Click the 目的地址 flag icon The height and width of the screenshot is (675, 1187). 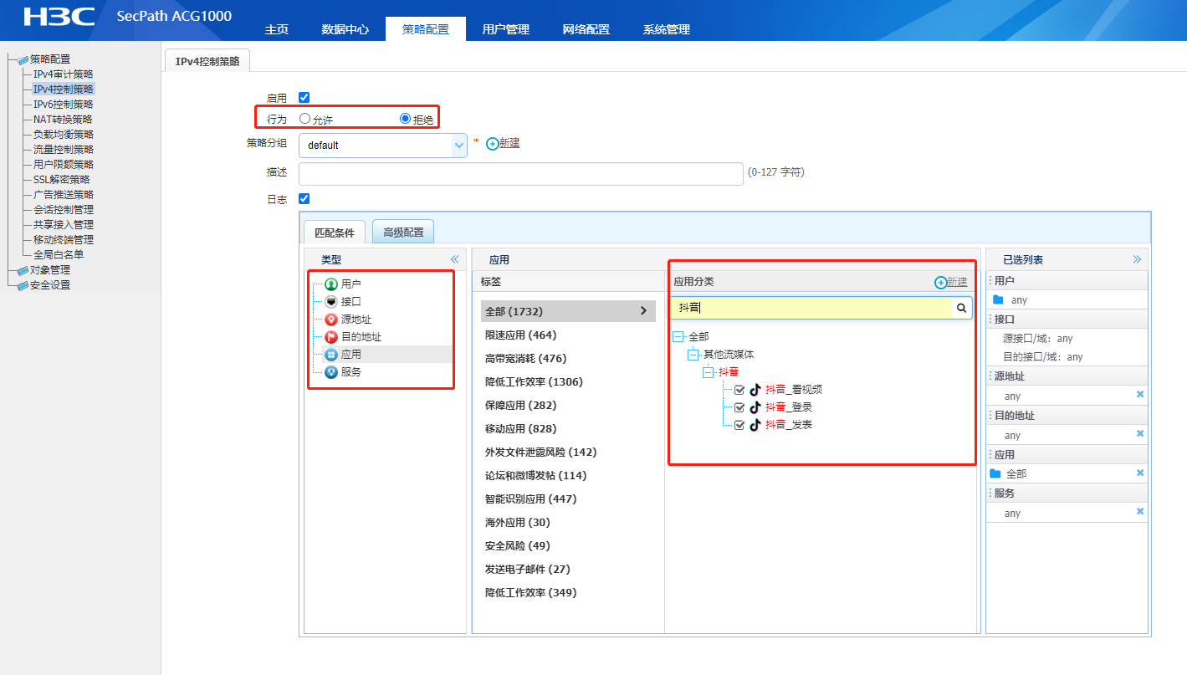[x=331, y=337]
